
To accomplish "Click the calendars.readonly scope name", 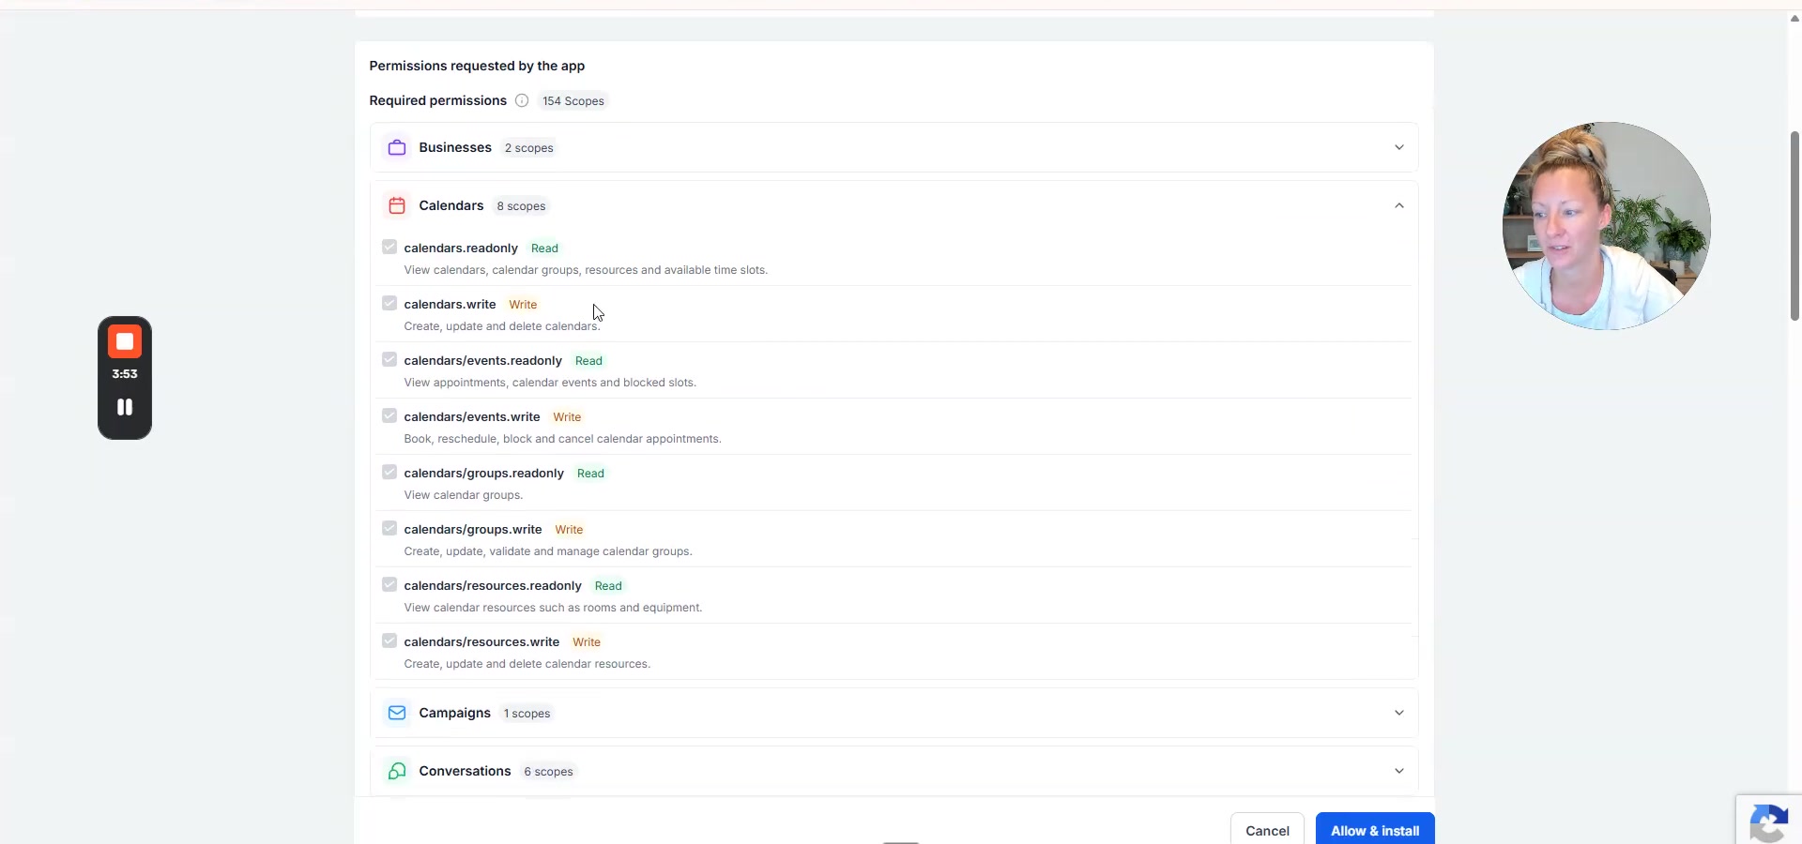I will [x=461, y=249].
